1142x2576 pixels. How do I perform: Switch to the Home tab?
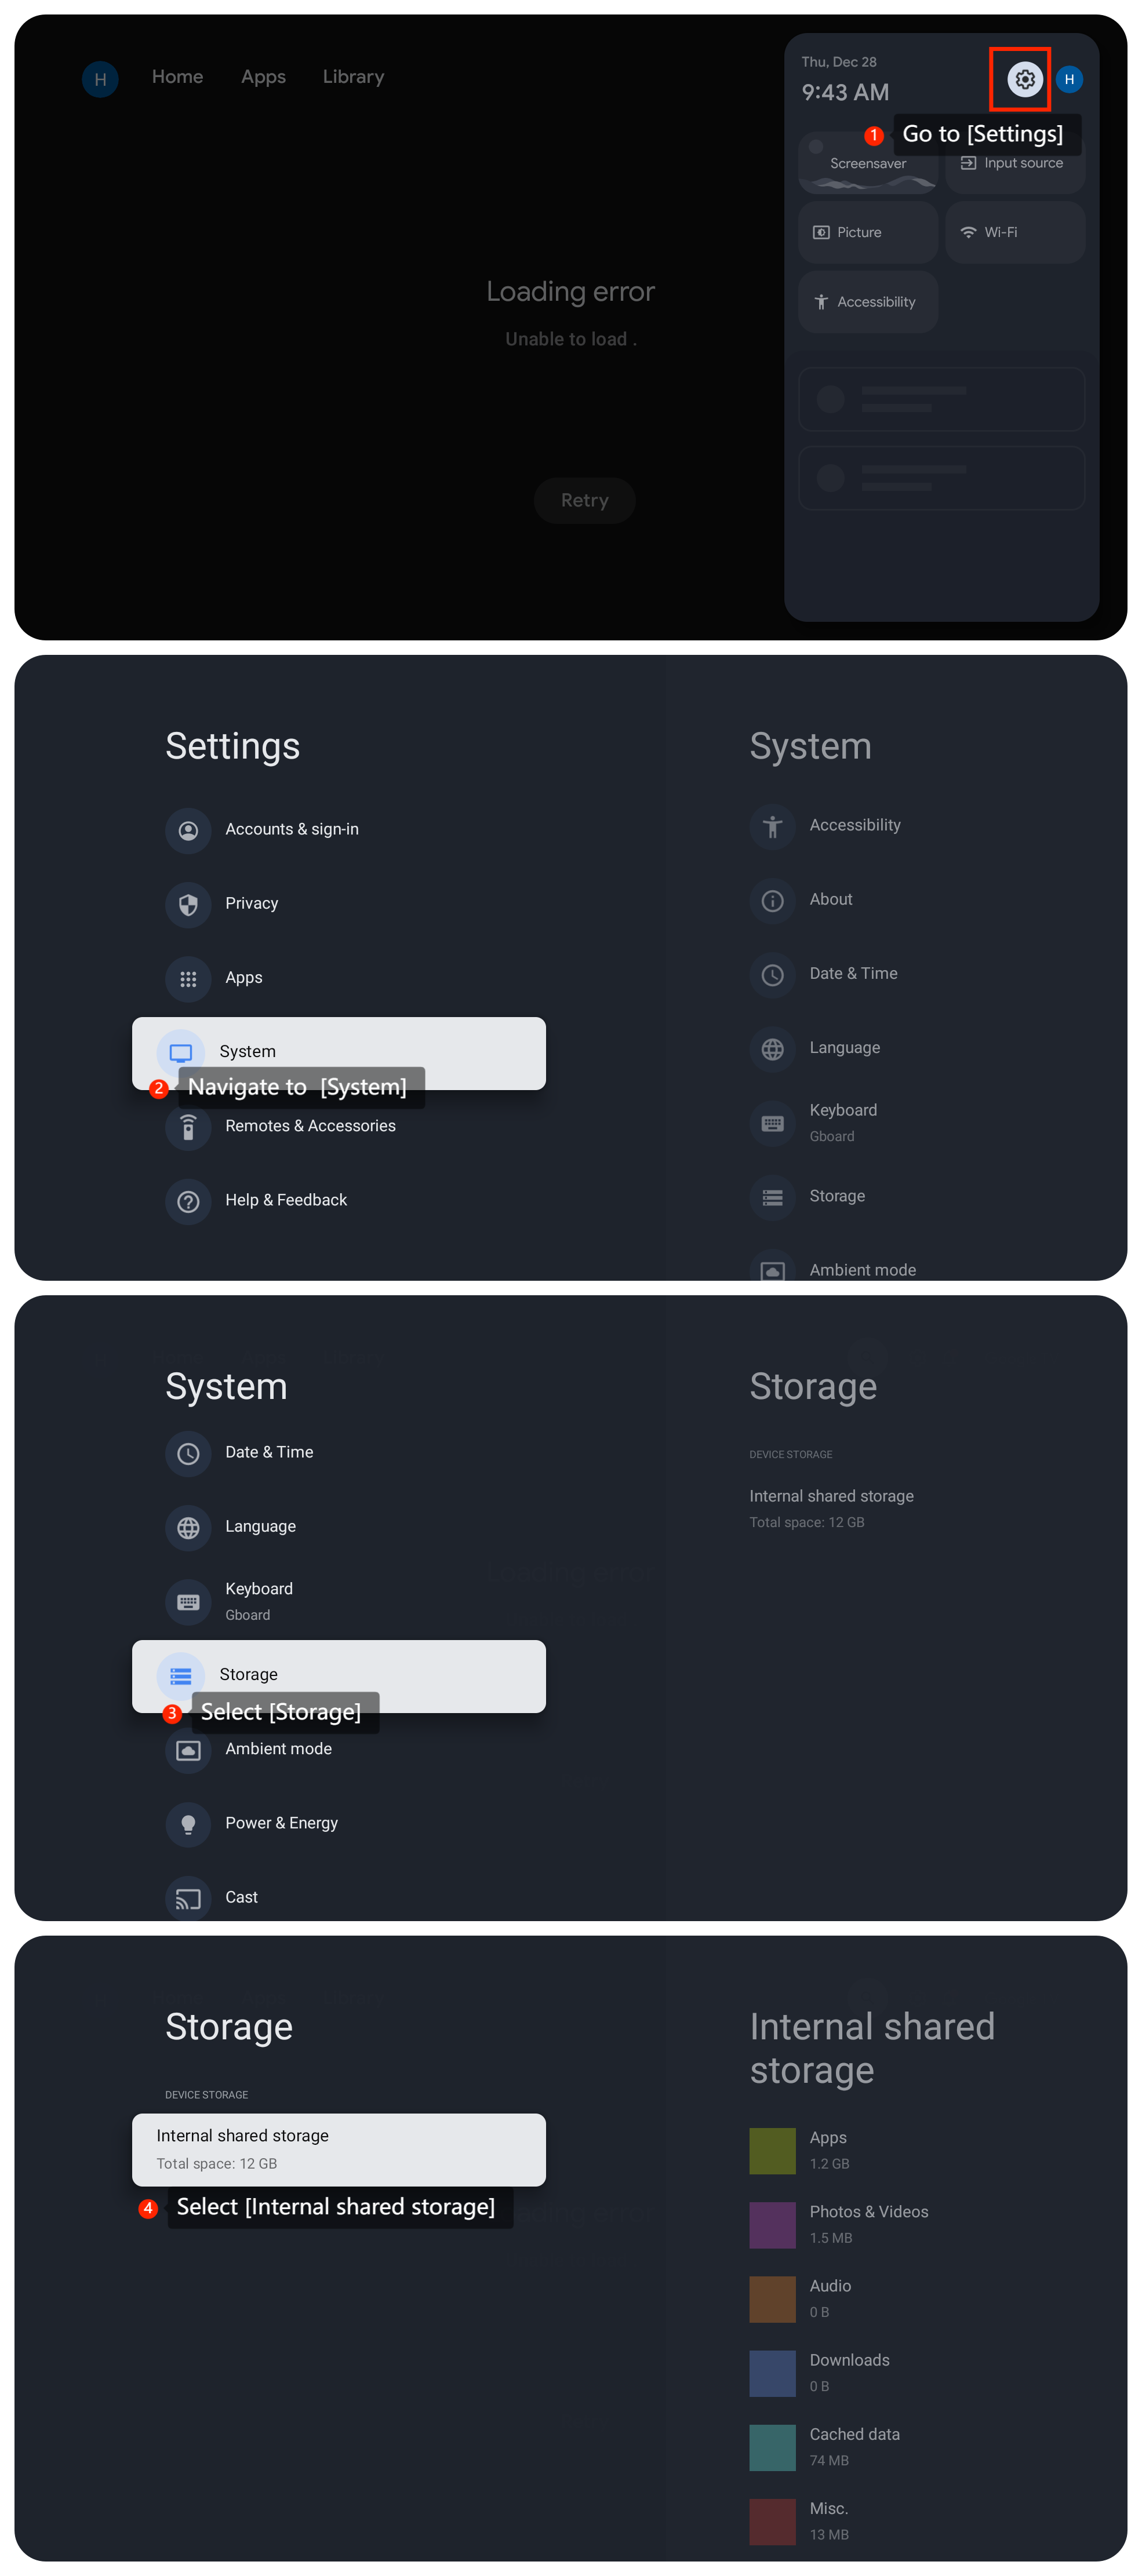(x=177, y=77)
